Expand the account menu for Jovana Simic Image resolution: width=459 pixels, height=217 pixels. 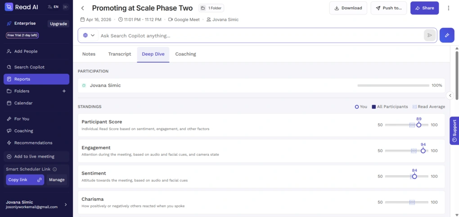(x=66, y=204)
